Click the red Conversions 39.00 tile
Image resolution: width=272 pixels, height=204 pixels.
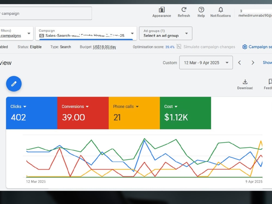pyautogui.click(x=83, y=113)
